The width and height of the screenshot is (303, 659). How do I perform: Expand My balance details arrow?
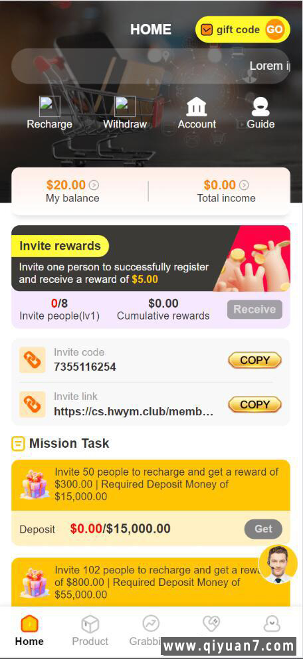94,185
